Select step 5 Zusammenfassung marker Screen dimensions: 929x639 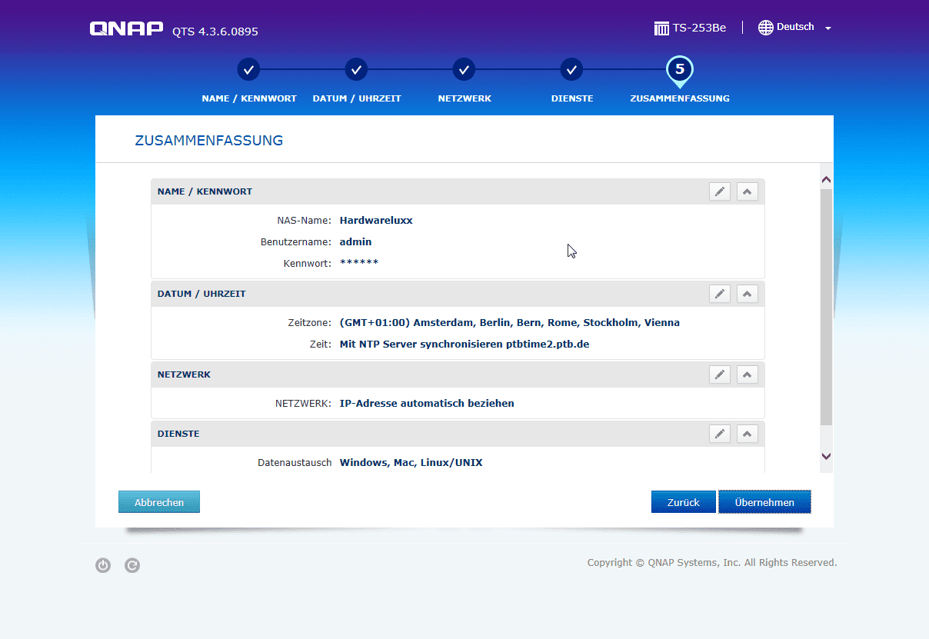pos(680,70)
